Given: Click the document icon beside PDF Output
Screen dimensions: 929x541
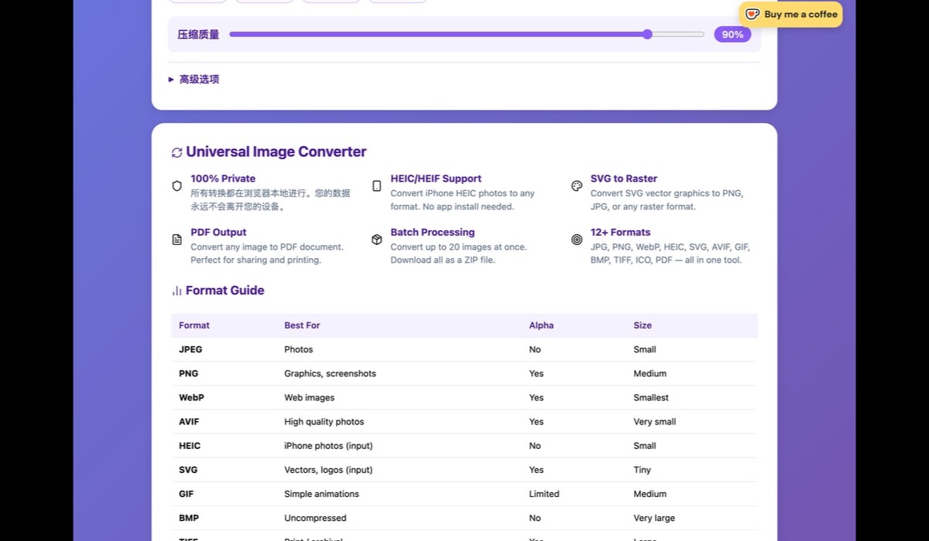Looking at the screenshot, I should click(x=177, y=240).
